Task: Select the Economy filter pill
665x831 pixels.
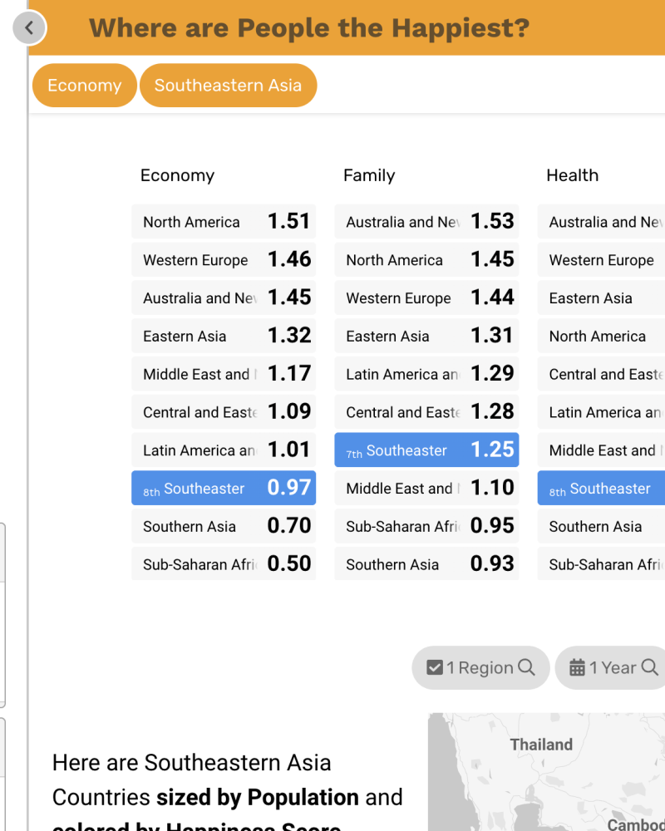Action: (84, 86)
